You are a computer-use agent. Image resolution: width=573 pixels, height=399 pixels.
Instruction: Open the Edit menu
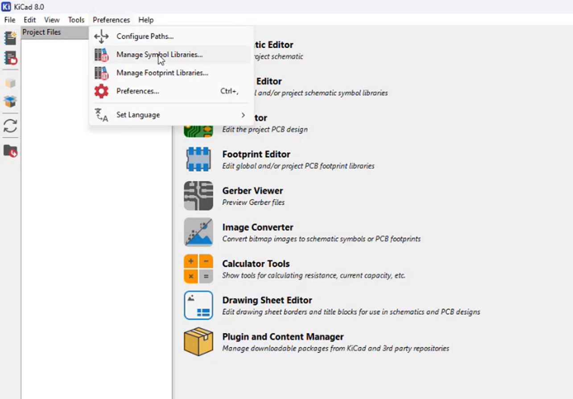(x=30, y=20)
